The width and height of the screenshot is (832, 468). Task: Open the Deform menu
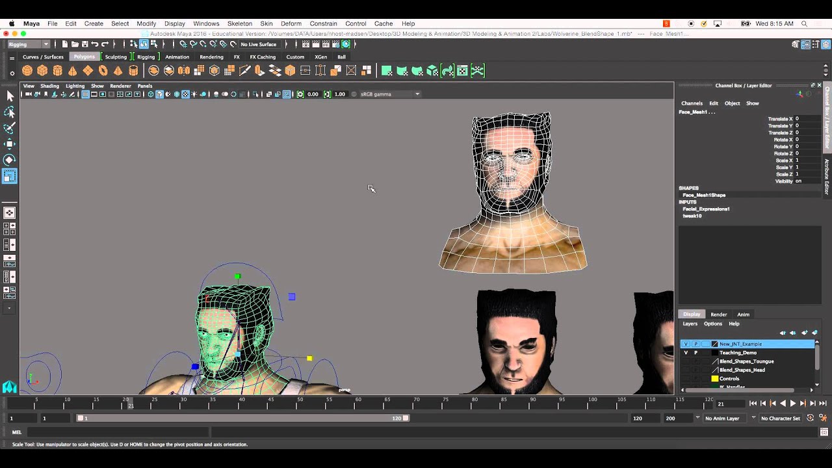pos(291,23)
